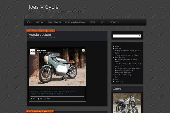
Task: Open Iron & Air profile picture
Action: click(33, 52)
